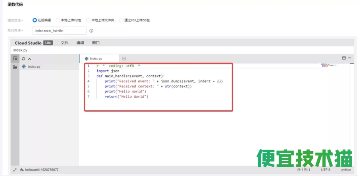
Task: Toggle fullscreen with the expand arrows icon
Action: [x=15, y=170]
